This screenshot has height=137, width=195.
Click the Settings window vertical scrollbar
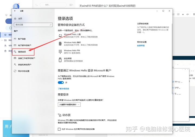[x=172, y=59]
